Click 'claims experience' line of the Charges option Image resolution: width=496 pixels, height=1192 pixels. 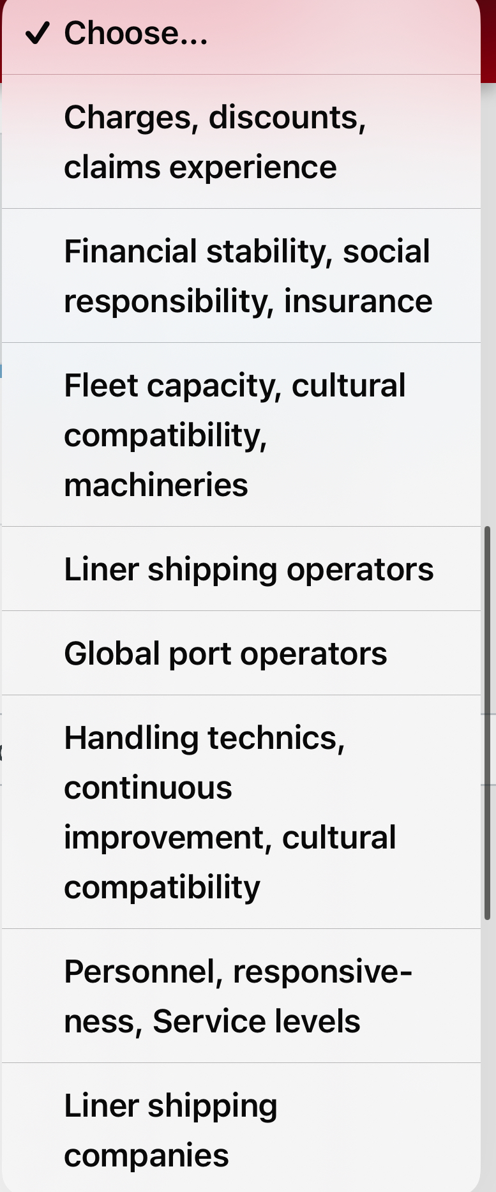pyautogui.click(x=200, y=168)
